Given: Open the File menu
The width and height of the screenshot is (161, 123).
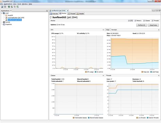Looking at the screenshot, I should tap(1, 4).
